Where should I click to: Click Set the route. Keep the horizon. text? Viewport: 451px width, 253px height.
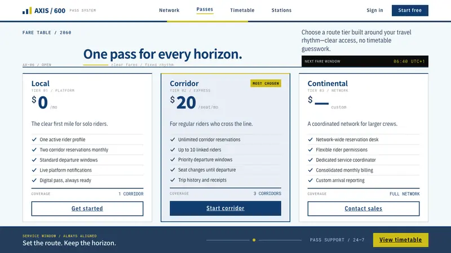click(x=69, y=243)
